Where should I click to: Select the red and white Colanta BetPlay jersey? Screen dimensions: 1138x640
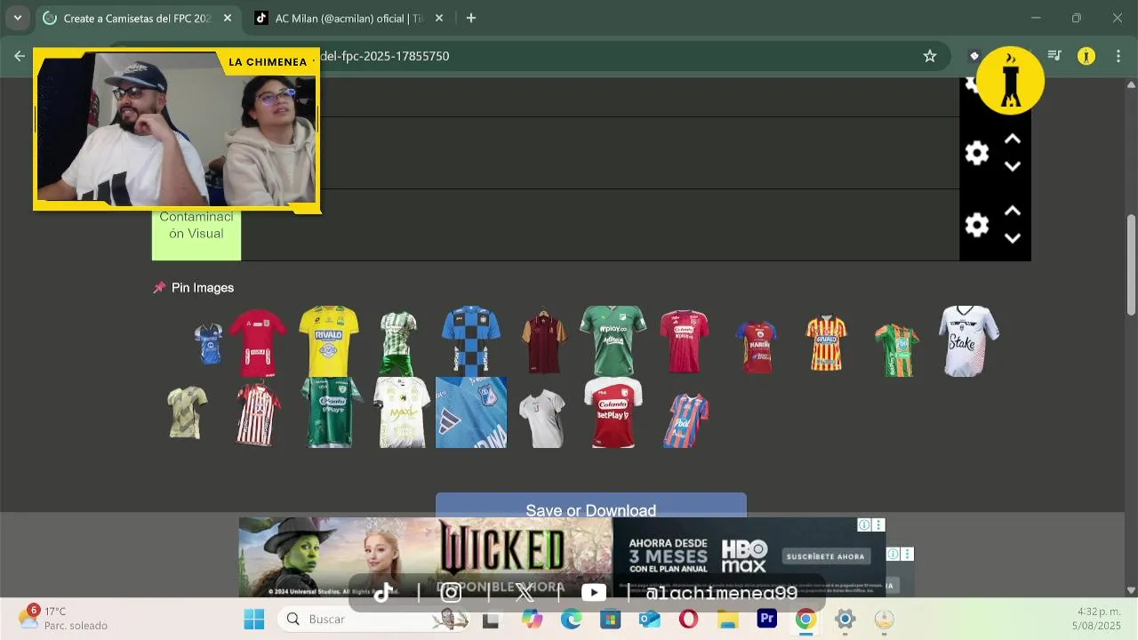pyautogui.click(x=613, y=412)
